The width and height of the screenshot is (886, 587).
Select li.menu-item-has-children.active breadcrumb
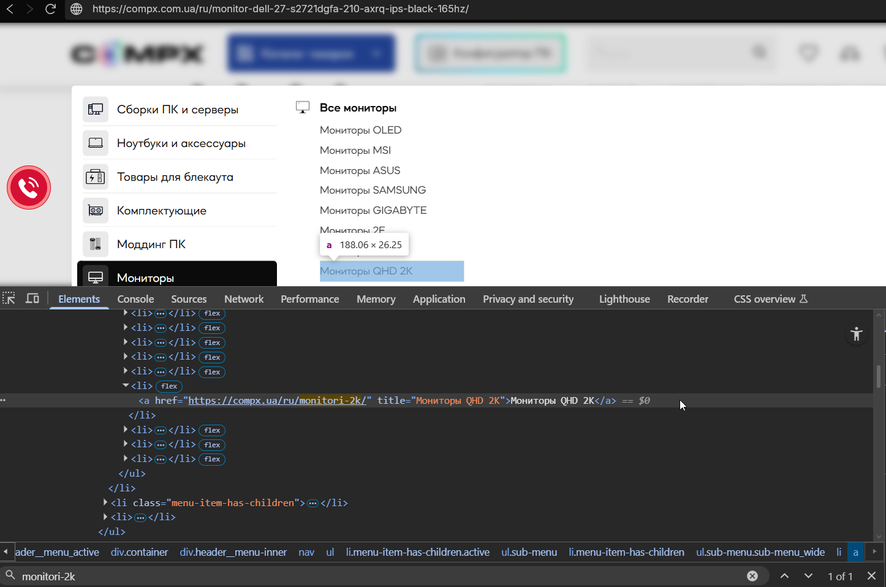[x=418, y=552]
